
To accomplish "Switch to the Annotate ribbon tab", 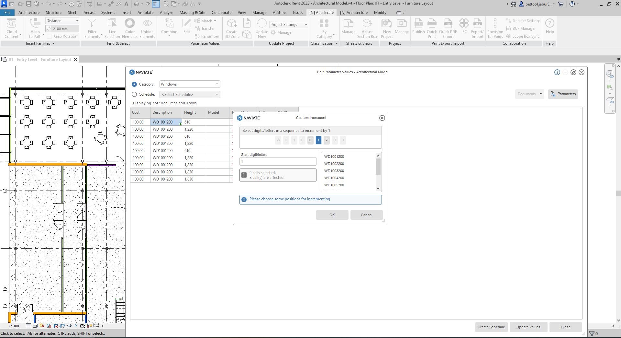I will 145,12.
